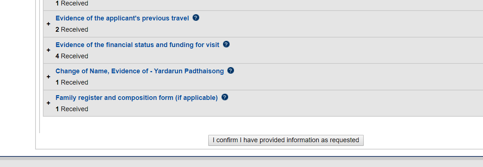Open Family register and composition form link

point(137,98)
